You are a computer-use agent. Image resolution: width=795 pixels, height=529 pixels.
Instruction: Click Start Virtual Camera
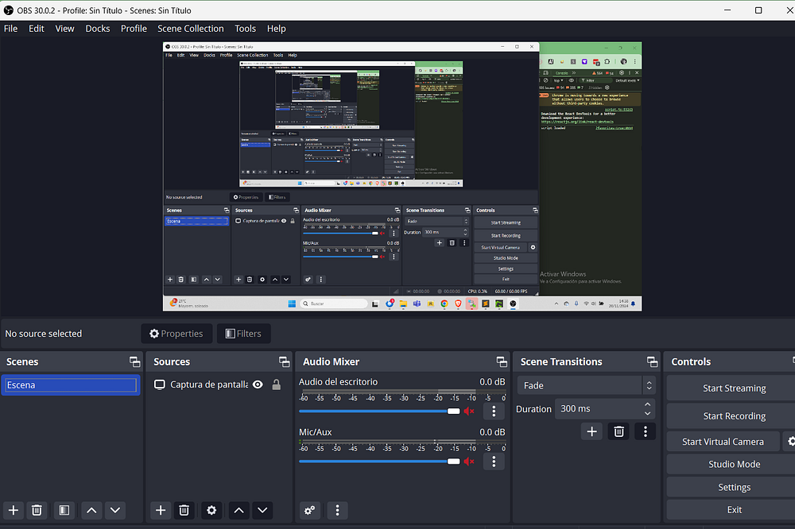pos(723,442)
